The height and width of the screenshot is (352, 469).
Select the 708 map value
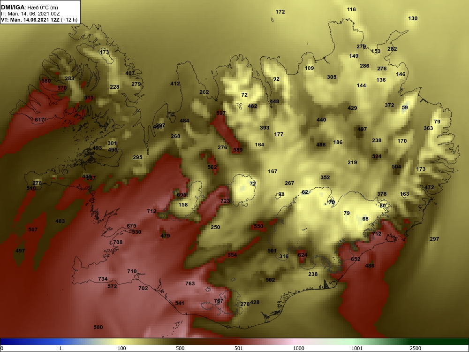(x=118, y=242)
